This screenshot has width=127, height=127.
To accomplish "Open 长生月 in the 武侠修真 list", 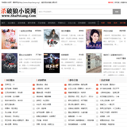I will click(x=39, y=104).
